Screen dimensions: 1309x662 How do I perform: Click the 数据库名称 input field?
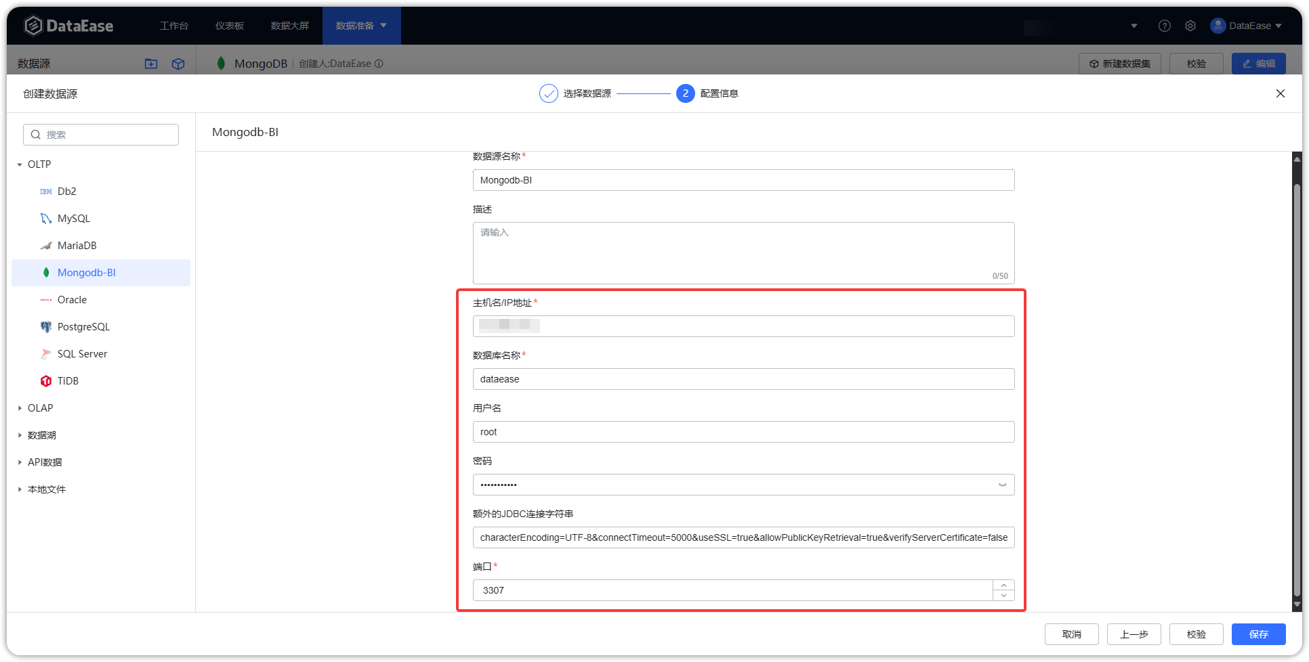point(743,379)
